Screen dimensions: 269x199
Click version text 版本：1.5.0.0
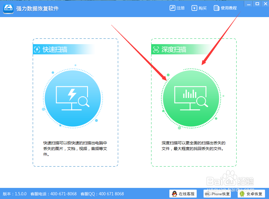tap(15, 194)
